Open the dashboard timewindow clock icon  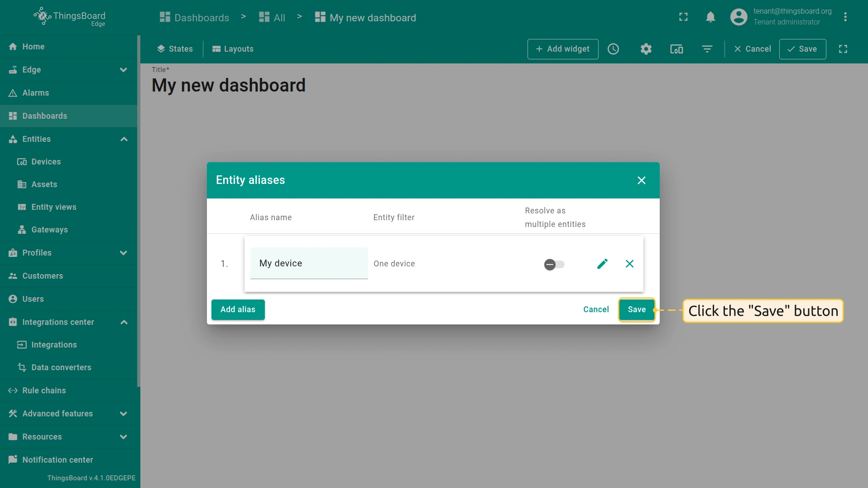613,49
